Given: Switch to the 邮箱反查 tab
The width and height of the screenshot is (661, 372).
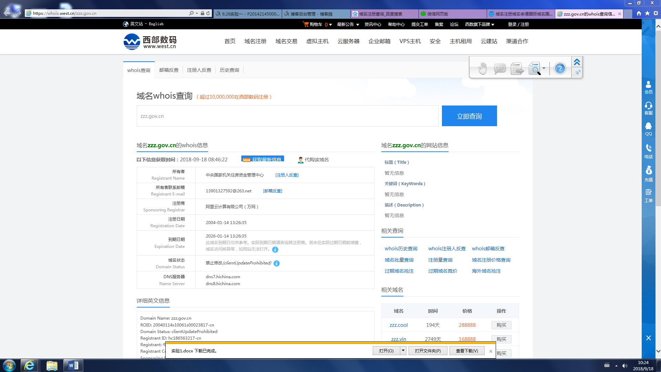Looking at the screenshot, I should click(x=169, y=70).
